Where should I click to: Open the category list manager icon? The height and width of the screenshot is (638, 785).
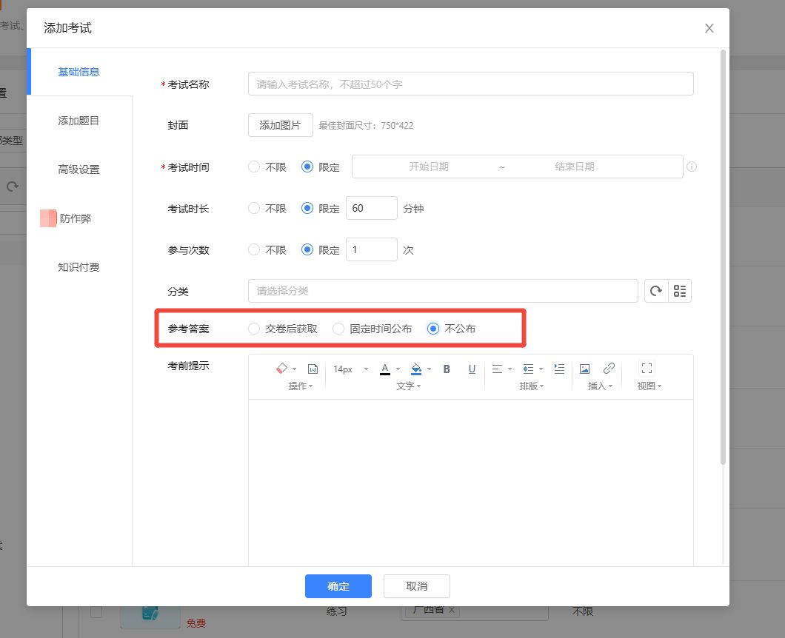680,291
